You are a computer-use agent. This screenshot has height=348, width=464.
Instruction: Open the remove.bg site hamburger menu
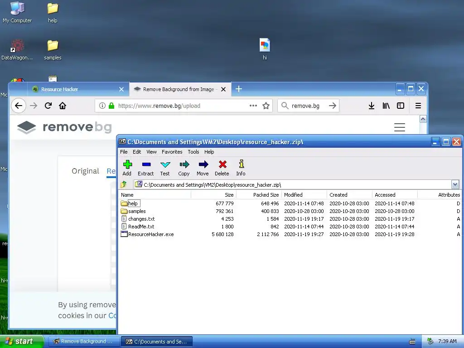coord(400,127)
